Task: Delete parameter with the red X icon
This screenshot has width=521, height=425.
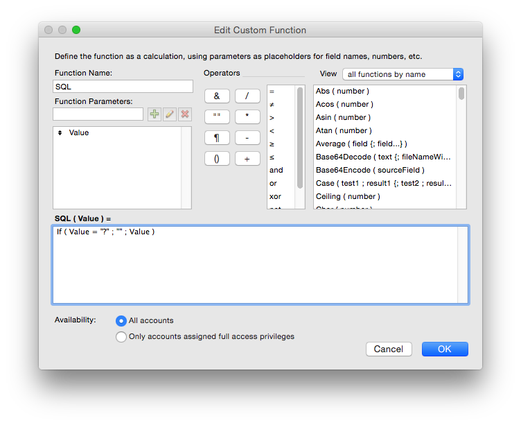Action: coord(185,114)
